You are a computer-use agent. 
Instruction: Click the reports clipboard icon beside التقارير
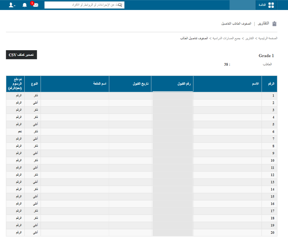pos(274,24)
